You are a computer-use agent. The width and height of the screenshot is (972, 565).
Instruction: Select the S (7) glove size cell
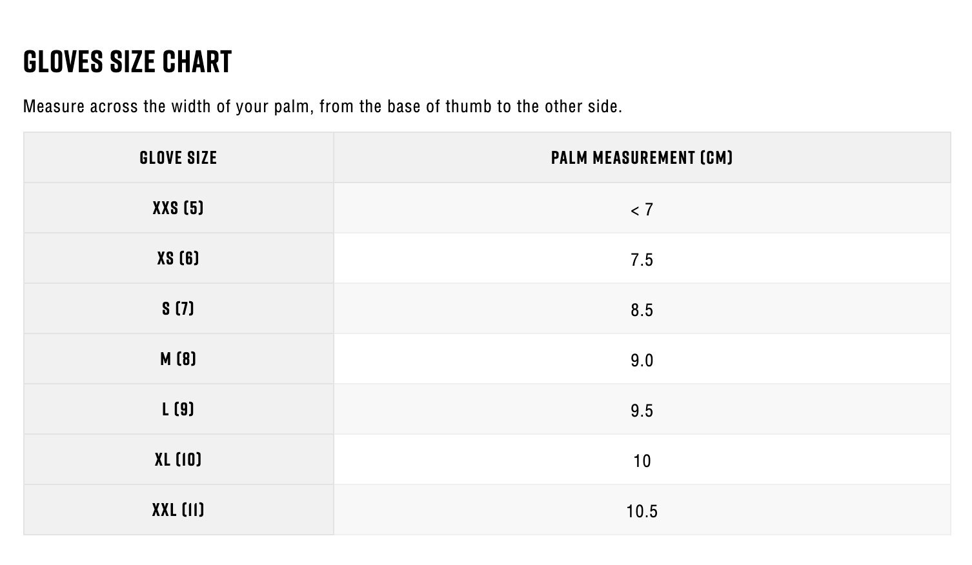178,308
